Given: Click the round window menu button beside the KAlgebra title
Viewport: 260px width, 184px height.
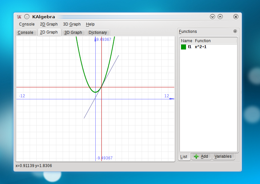Looking at the screenshot, I should tap(27, 17).
